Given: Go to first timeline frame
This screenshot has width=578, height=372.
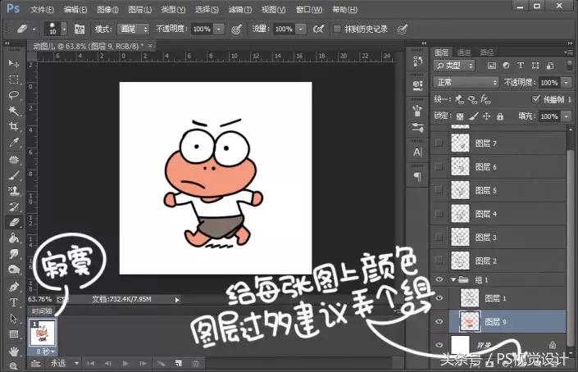Looking at the screenshot, I should pyautogui.click(x=90, y=364).
